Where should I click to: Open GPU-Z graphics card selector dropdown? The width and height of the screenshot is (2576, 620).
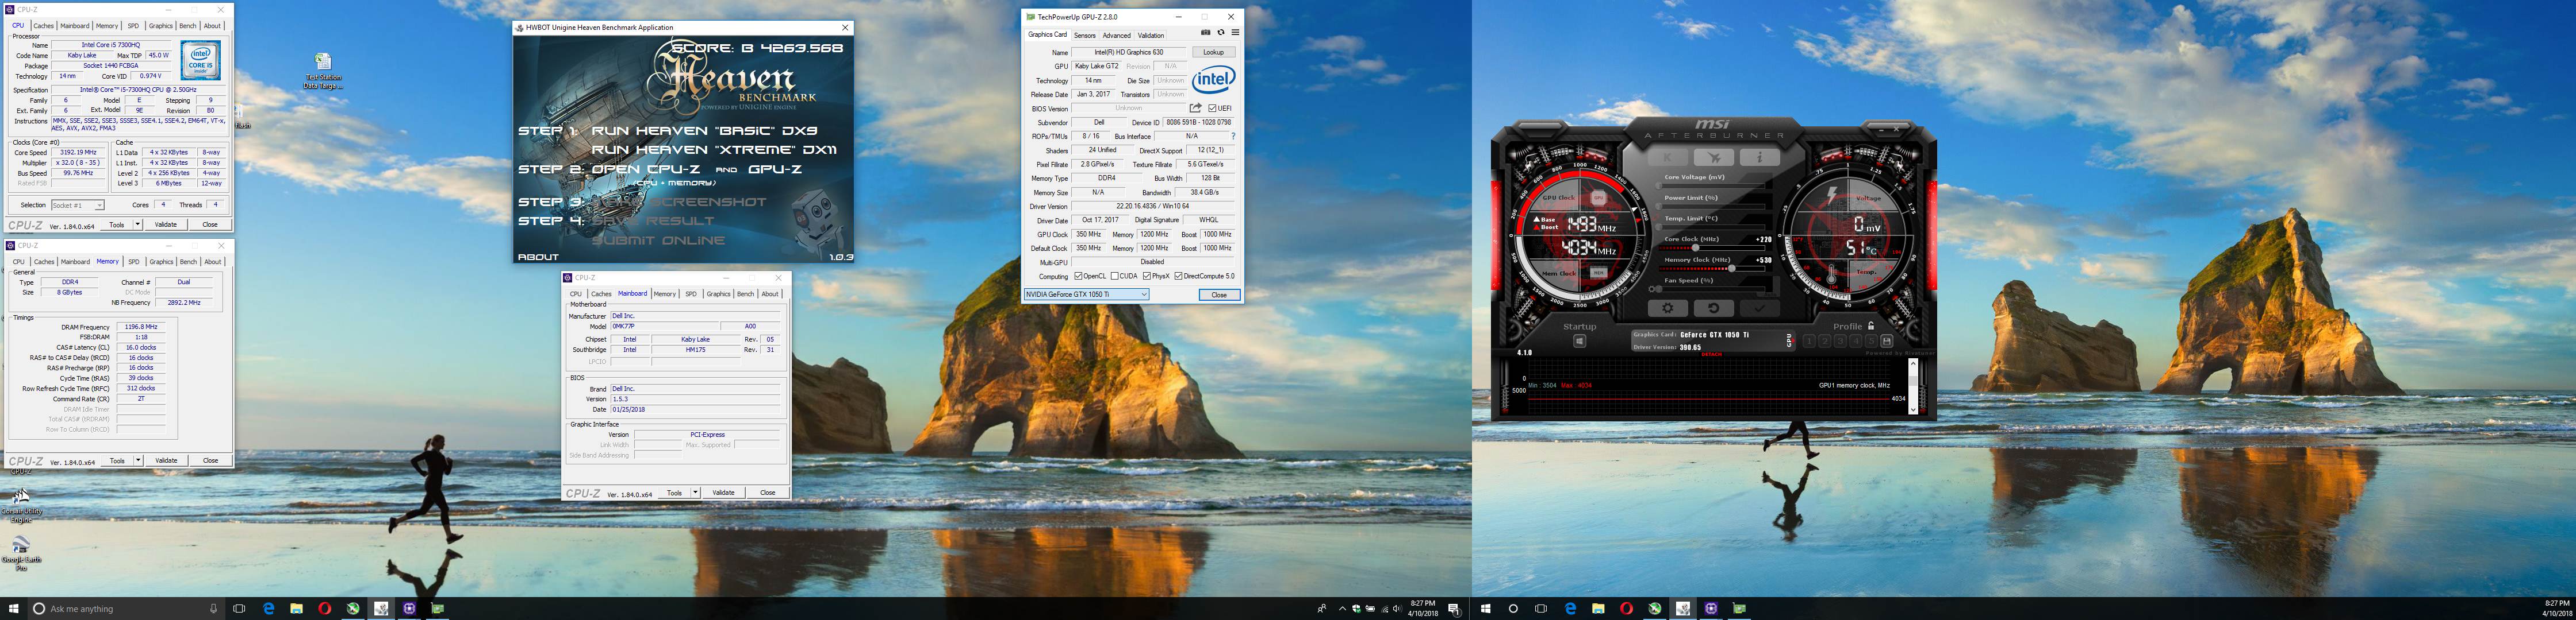tap(1087, 294)
